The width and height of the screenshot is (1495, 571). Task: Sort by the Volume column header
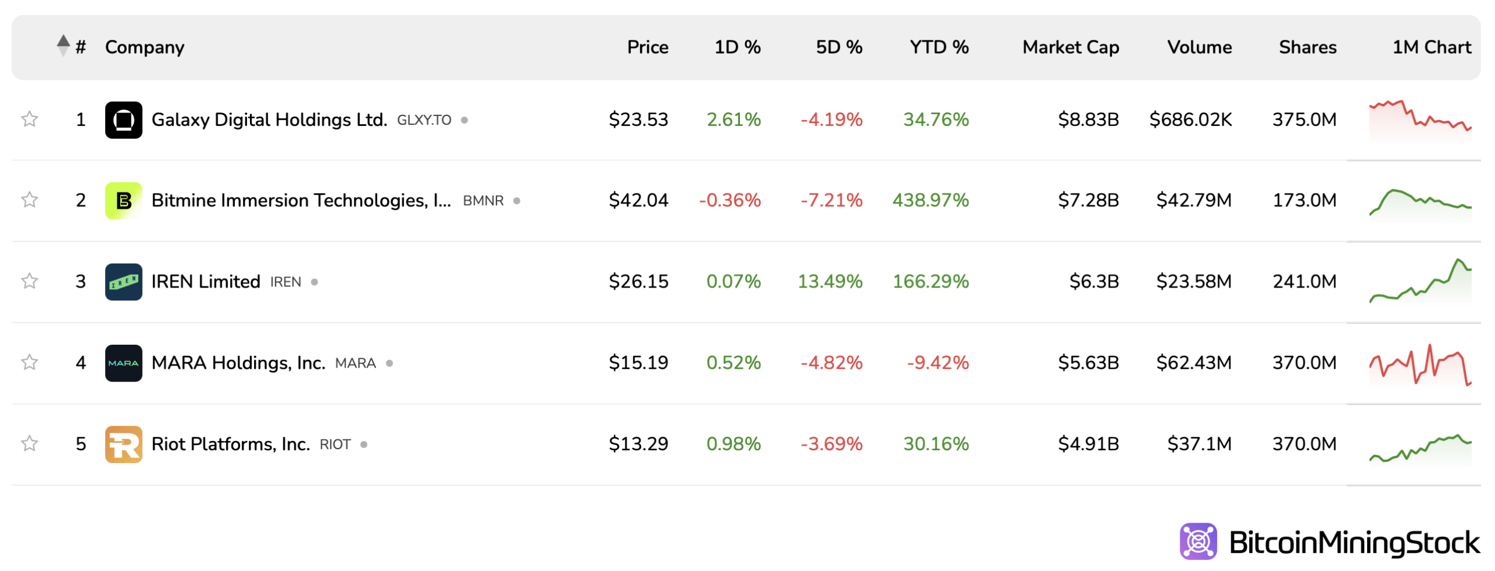pyautogui.click(x=1199, y=47)
